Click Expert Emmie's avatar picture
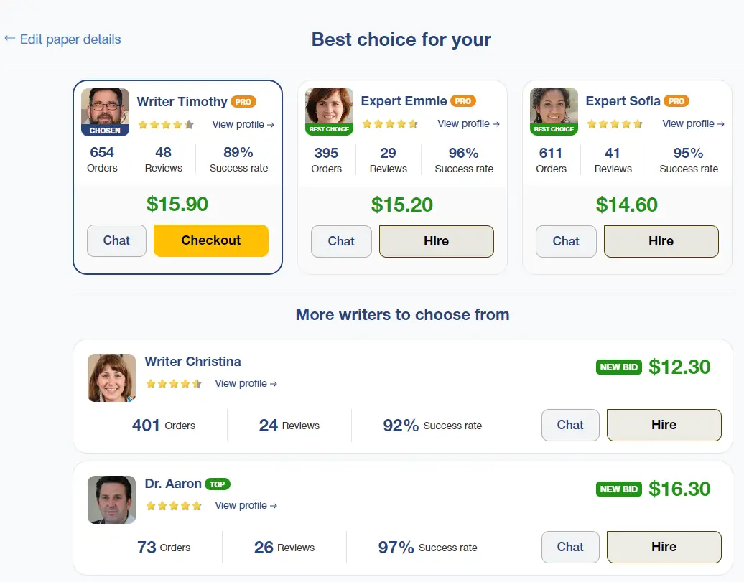 click(329, 107)
